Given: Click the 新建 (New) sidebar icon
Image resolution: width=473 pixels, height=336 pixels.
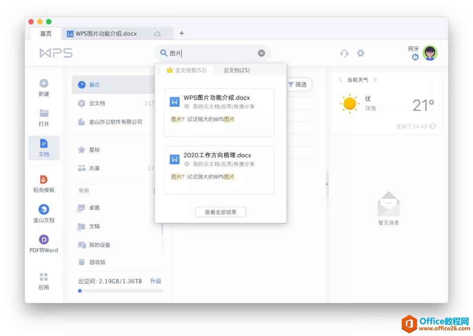Looking at the screenshot, I should point(44,83).
